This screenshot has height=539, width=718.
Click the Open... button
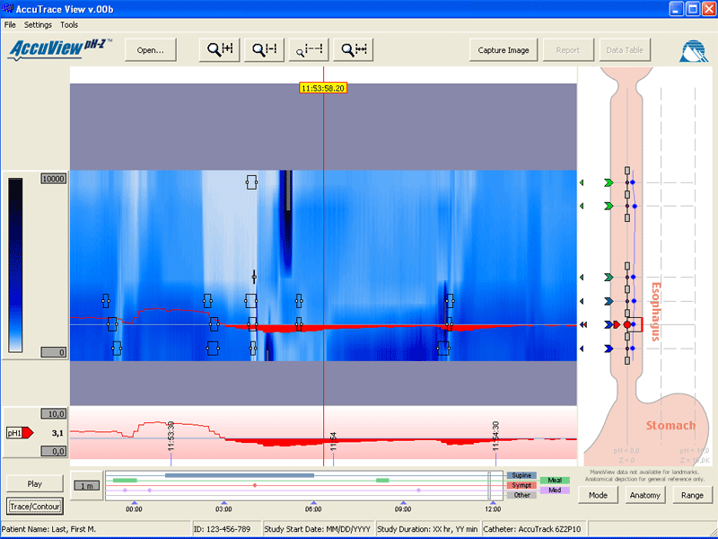tap(151, 50)
